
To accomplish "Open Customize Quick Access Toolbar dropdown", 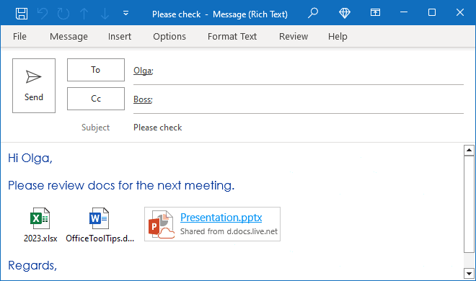I will [125, 13].
